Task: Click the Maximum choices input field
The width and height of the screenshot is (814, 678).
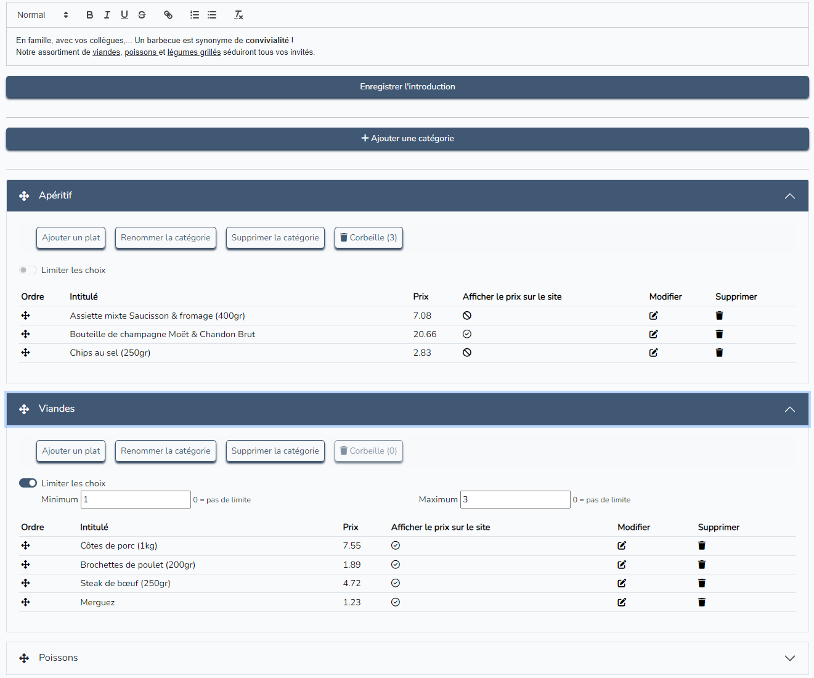Action: 515,499
